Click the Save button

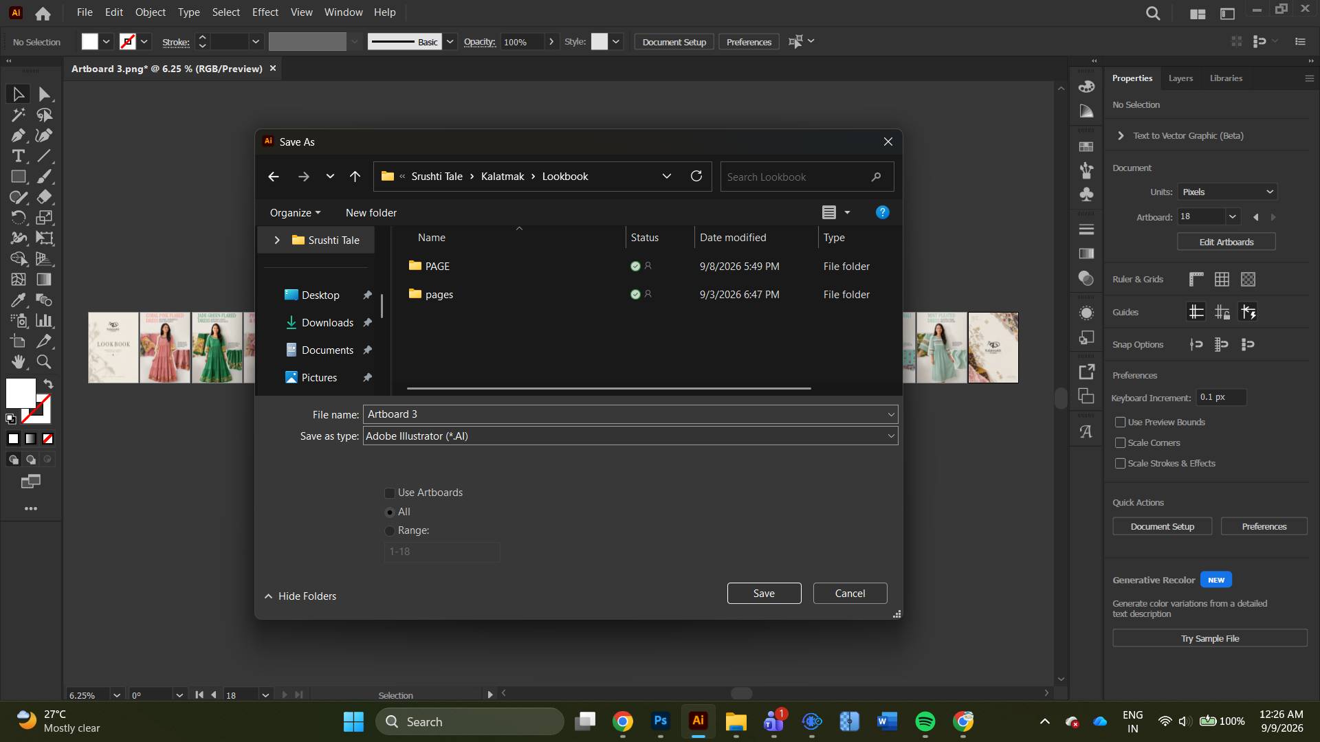[764, 594]
